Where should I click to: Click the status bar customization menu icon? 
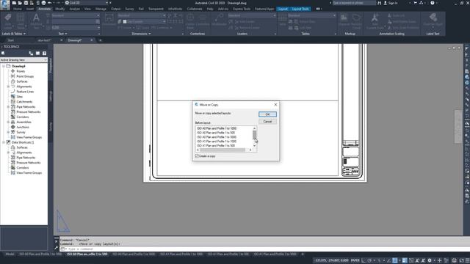click(467, 260)
